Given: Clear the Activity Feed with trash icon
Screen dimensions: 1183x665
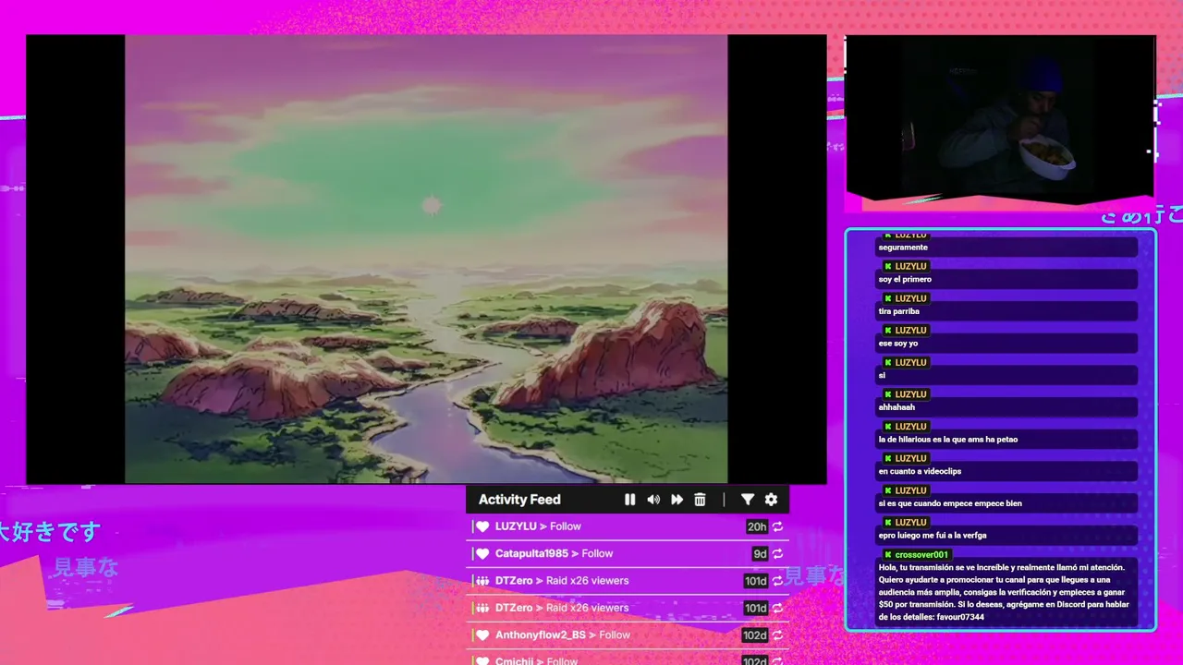Looking at the screenshot, I should pyautogui.click(x=700, y=500).
